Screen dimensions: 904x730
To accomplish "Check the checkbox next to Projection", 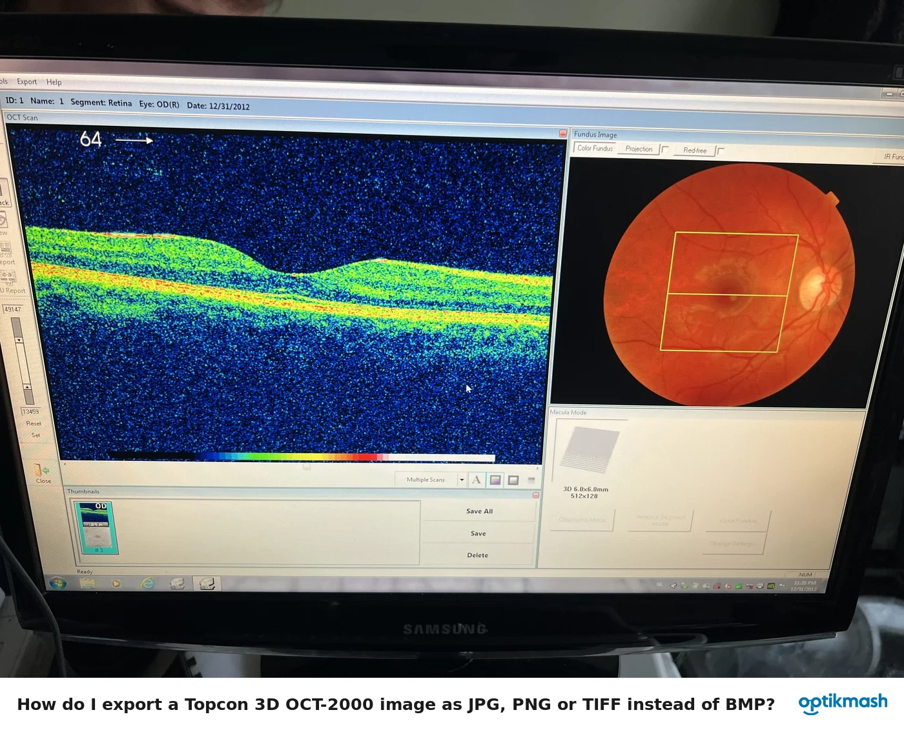I will click(x=665, y=149).
